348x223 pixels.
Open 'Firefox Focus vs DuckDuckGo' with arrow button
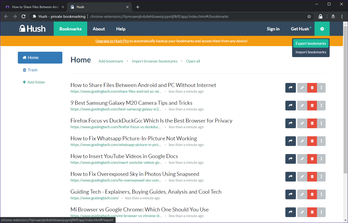pyautogui.click(x=290, y=123)
